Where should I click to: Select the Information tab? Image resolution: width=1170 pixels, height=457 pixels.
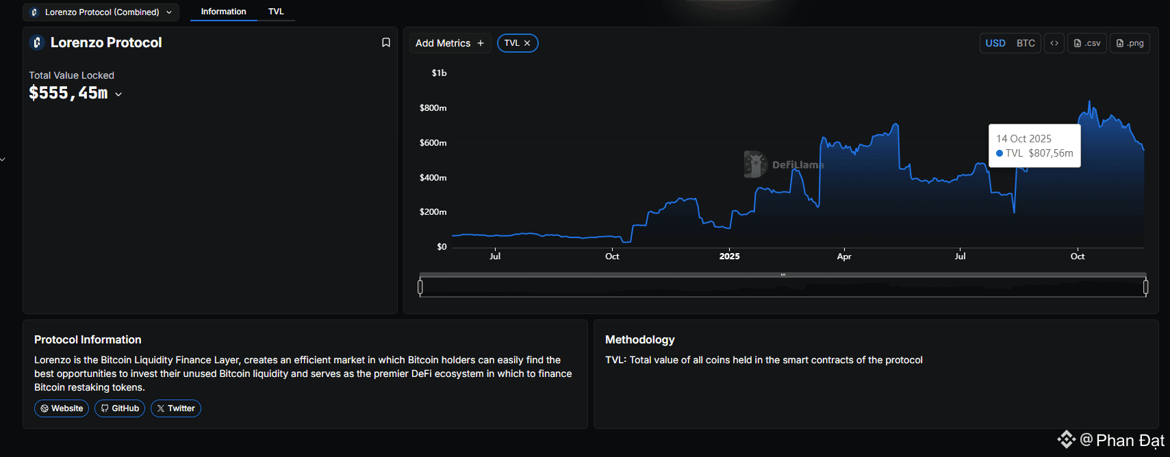point(223,12)
